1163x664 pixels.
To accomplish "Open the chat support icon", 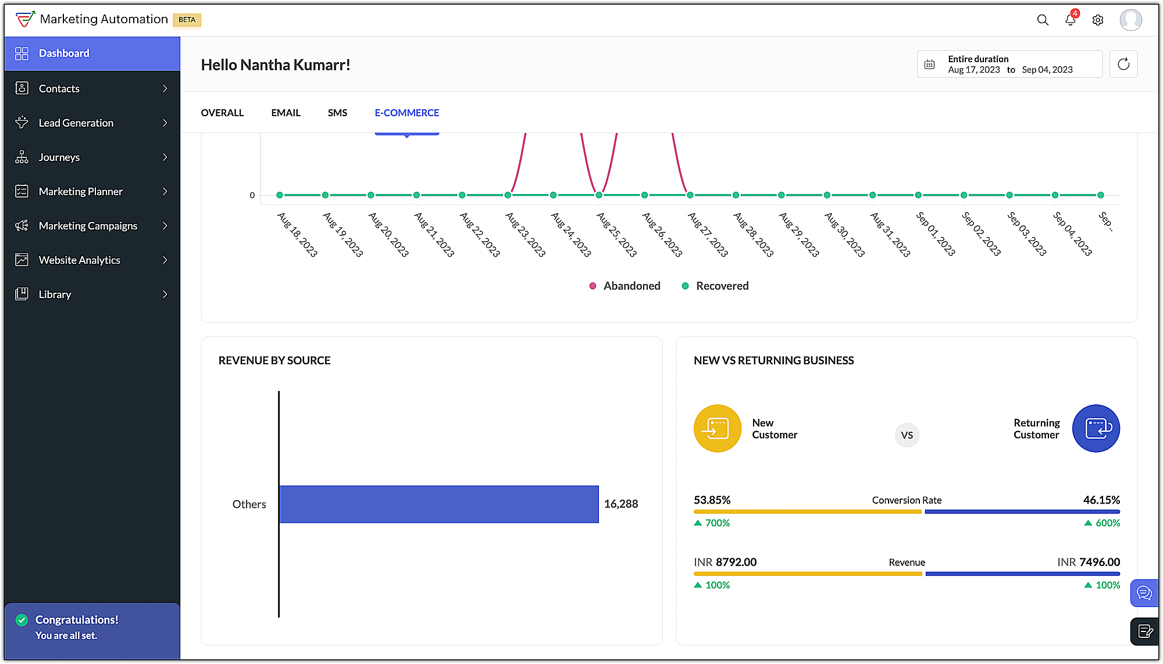I will [x=1144, y=593].
